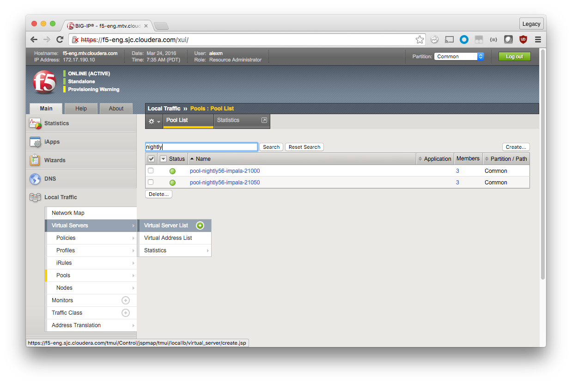Check the pool-nightly56-impala-21050 row checkbox
Viewport: 572px width, 384px height.
[x=151, y=183]
